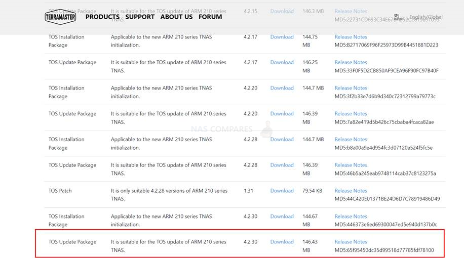
Task: Open Release Notes for 4.2.20 Update Package
Action: click(351, 114)
